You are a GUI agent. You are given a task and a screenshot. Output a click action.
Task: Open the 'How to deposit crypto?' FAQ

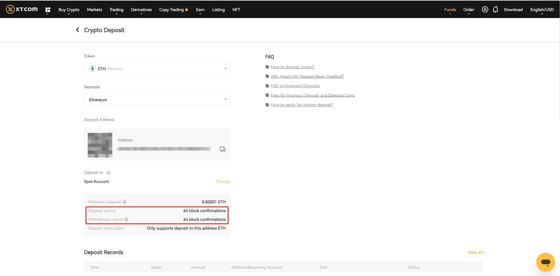tap(292, 67)
